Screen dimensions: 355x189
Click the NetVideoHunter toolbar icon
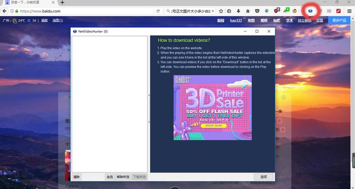pos(310,11)
